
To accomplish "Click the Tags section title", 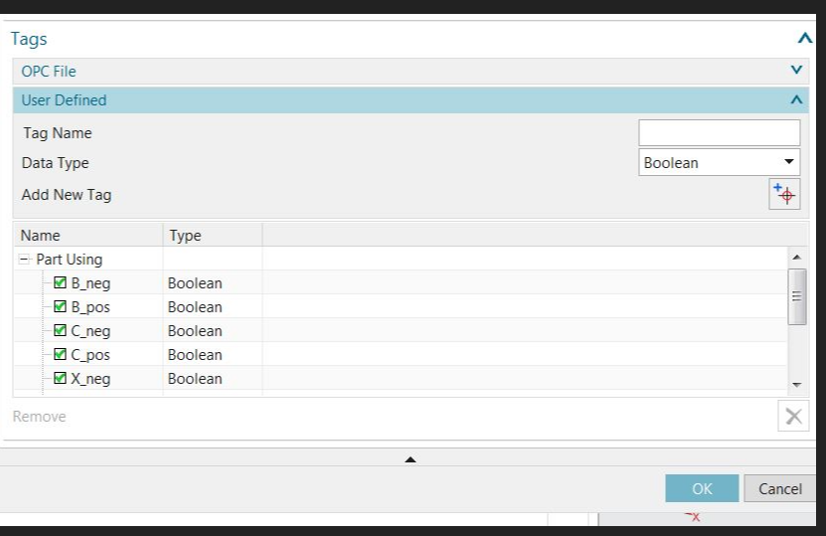I will point(29,39).
